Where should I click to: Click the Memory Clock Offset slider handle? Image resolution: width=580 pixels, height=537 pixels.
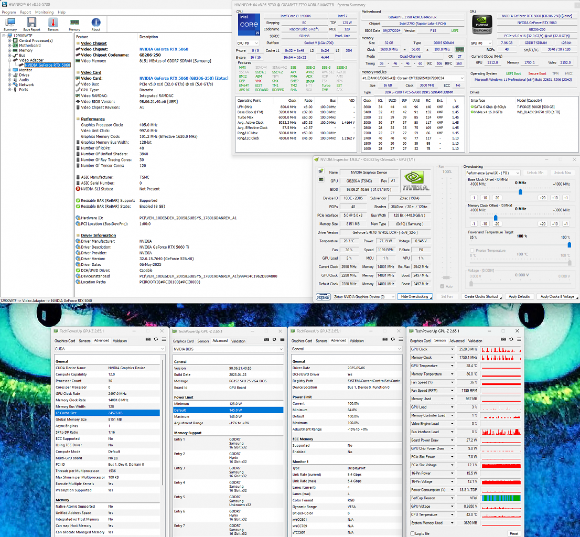(x=496, y=218)
